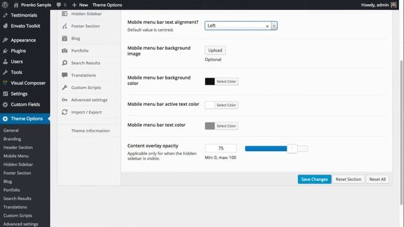Click the plus icon beside New
This screenshot has width=404, height=227.
74,5
